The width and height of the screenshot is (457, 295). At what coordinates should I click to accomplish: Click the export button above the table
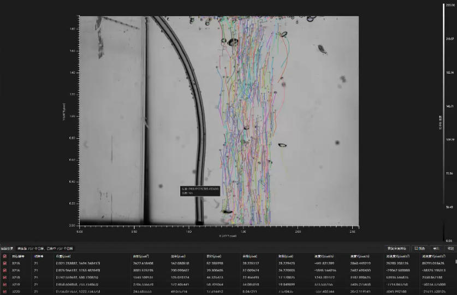(x=436, y=248)
